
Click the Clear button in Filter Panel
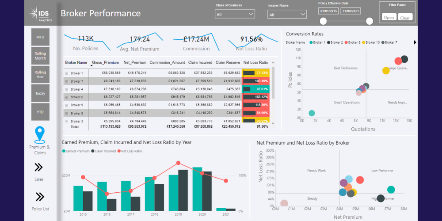[x=404, y=18]
